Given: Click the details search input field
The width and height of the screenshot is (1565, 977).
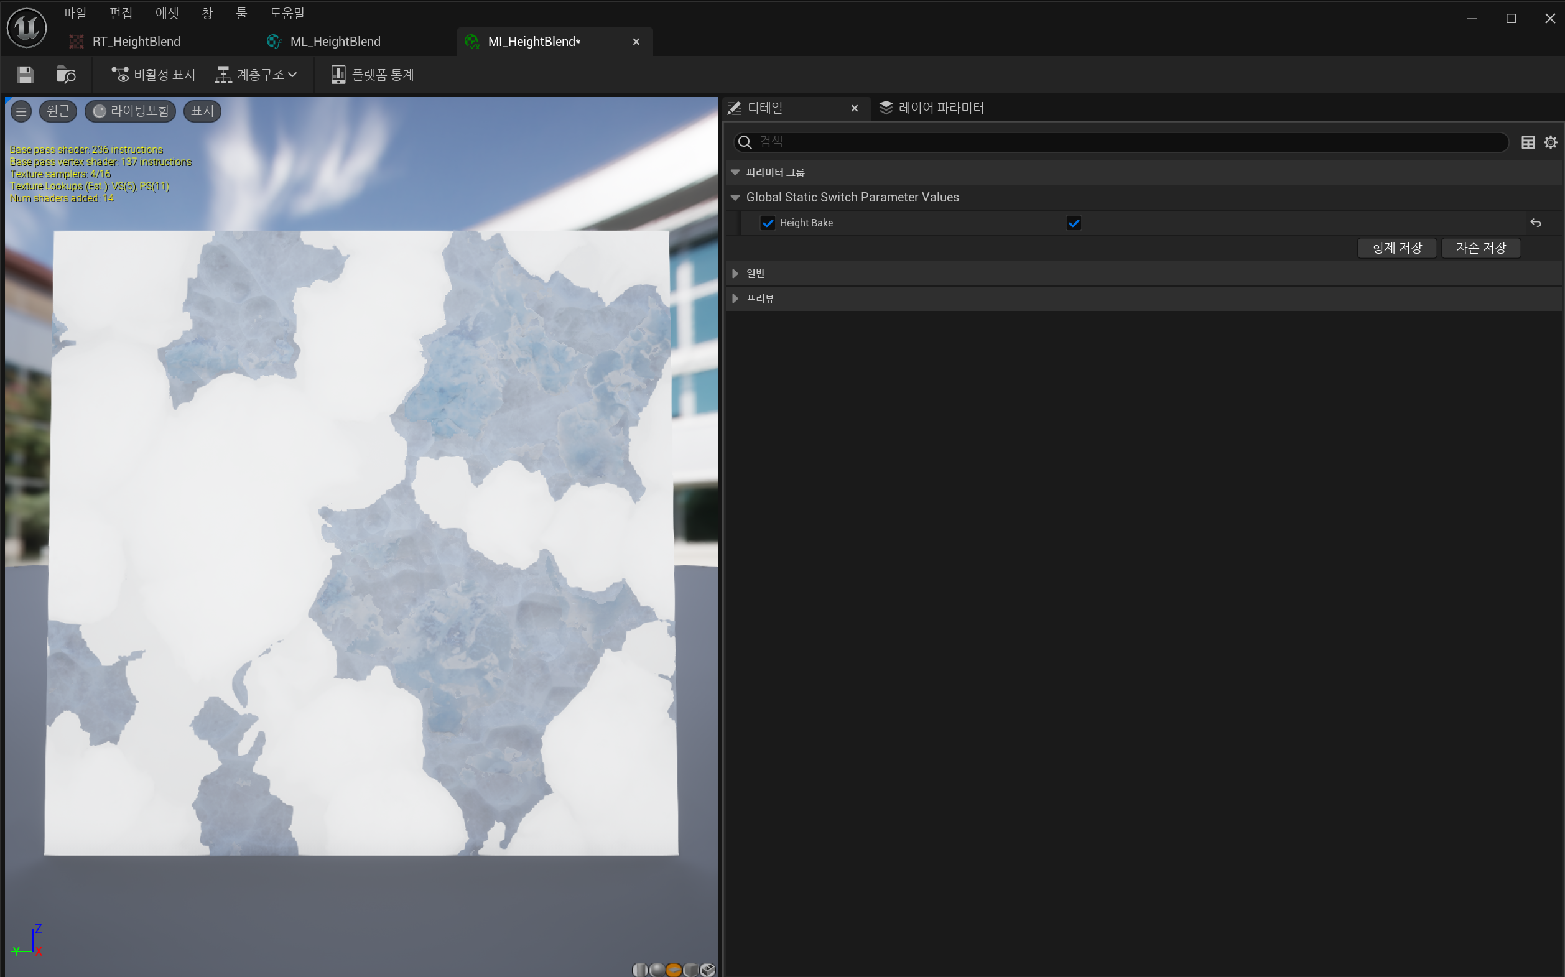Looking at the screenshot, I should (x=1125, y=142).
